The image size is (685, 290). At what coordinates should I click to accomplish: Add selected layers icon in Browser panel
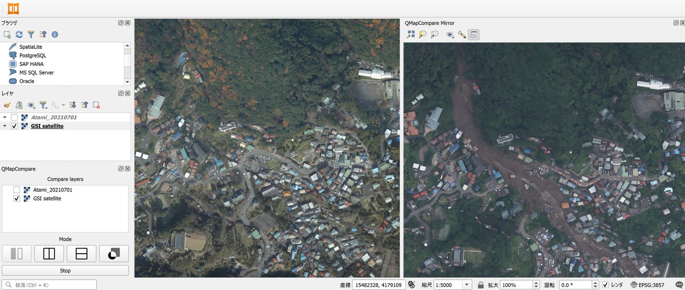7,34
